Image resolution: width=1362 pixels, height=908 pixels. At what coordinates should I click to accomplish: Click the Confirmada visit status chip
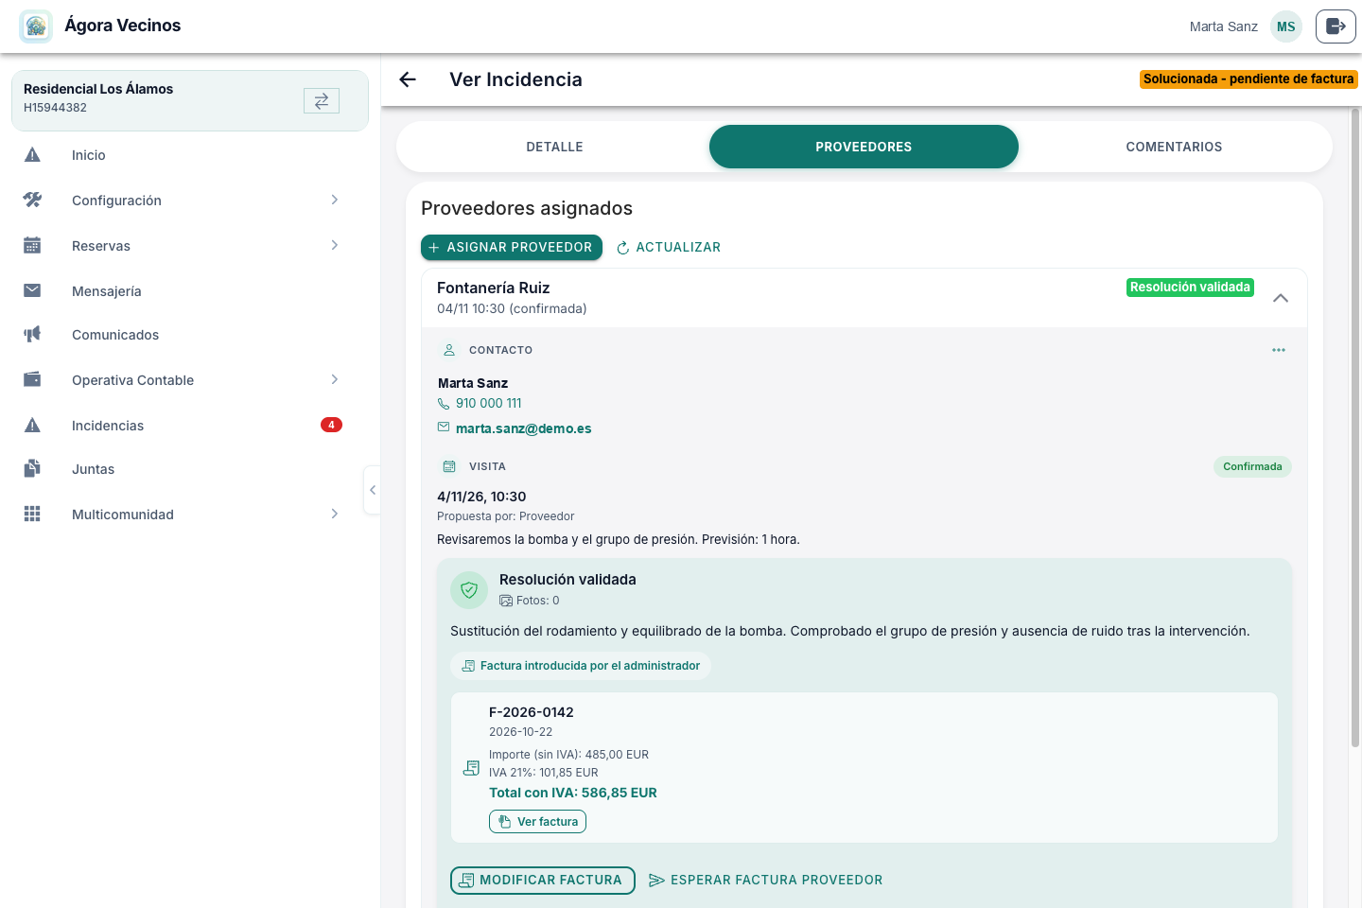tap(1252, 466)
